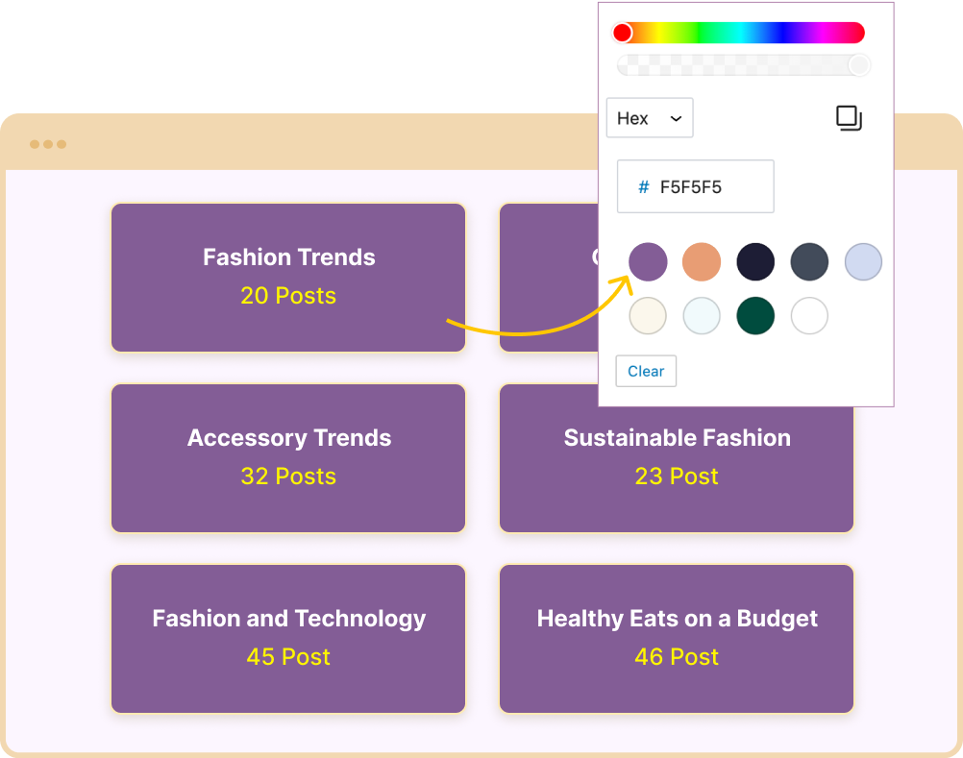Select the light blue color swatch
Screen dimensions: 963x758
(702, 315)
